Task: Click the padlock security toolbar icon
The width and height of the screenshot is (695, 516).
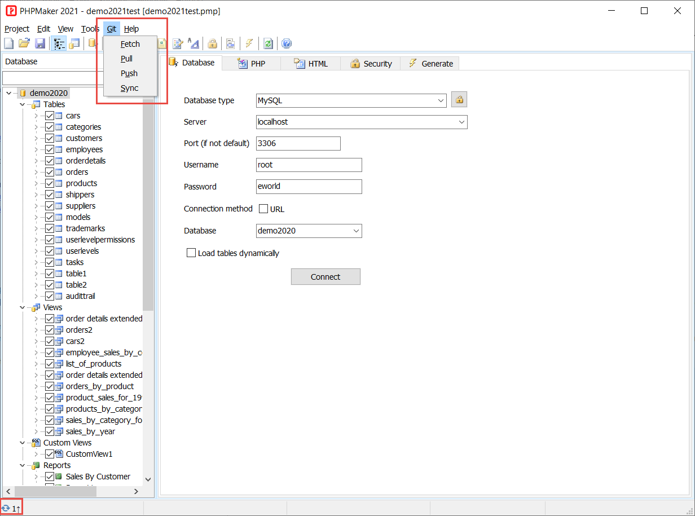Action: tap(212, 43)
